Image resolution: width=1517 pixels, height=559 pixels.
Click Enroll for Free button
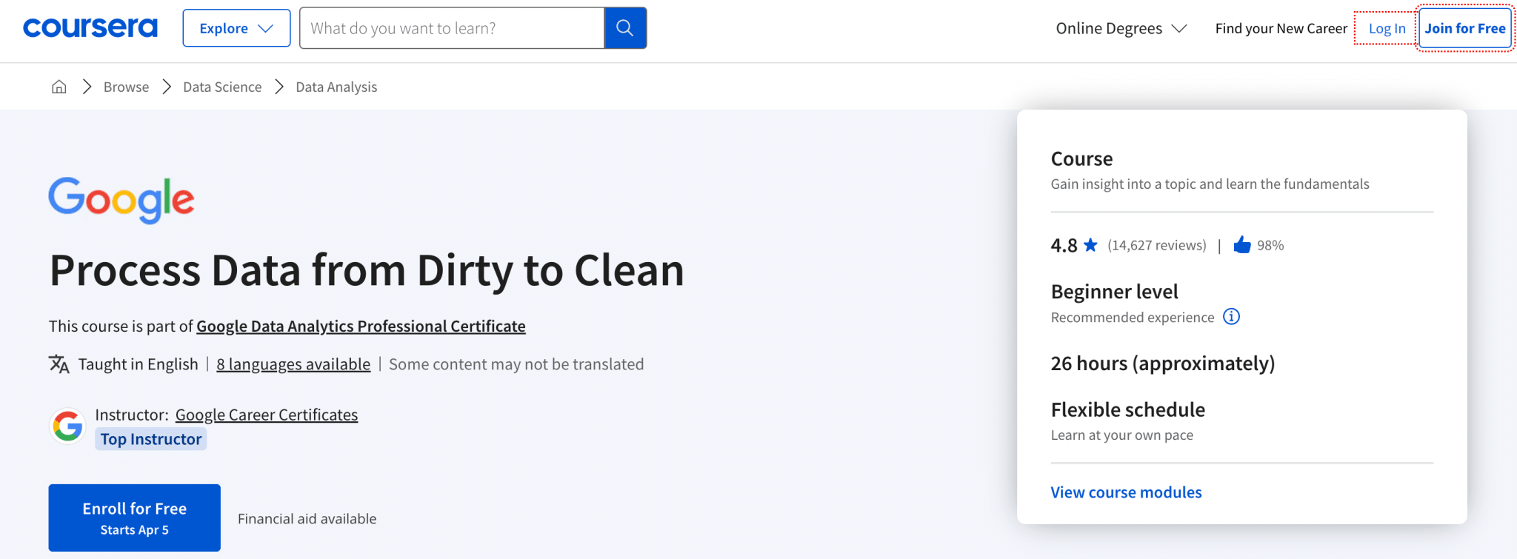pyautogui.click(x=135, y=518)
